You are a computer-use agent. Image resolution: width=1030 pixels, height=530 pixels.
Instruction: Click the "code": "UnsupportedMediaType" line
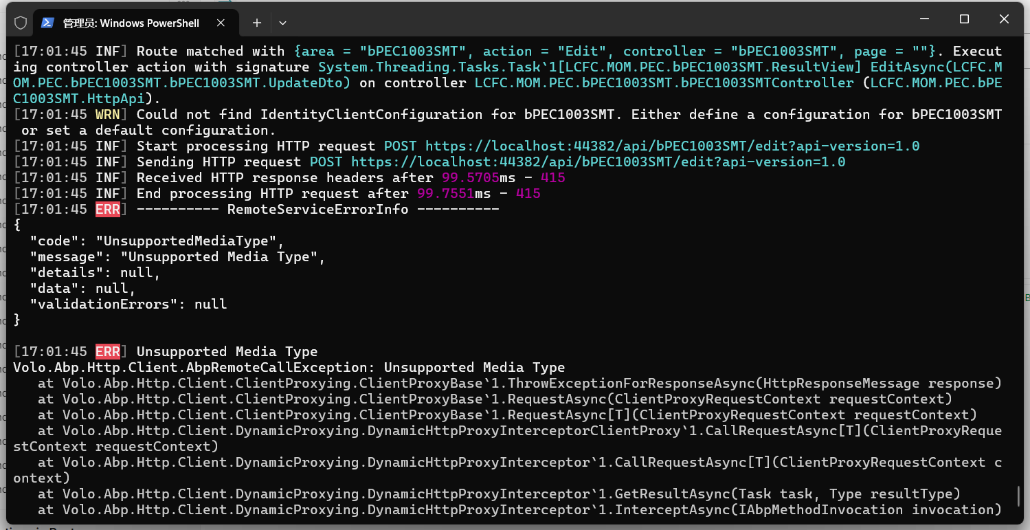pyautogui.click(x=157, y=241)
